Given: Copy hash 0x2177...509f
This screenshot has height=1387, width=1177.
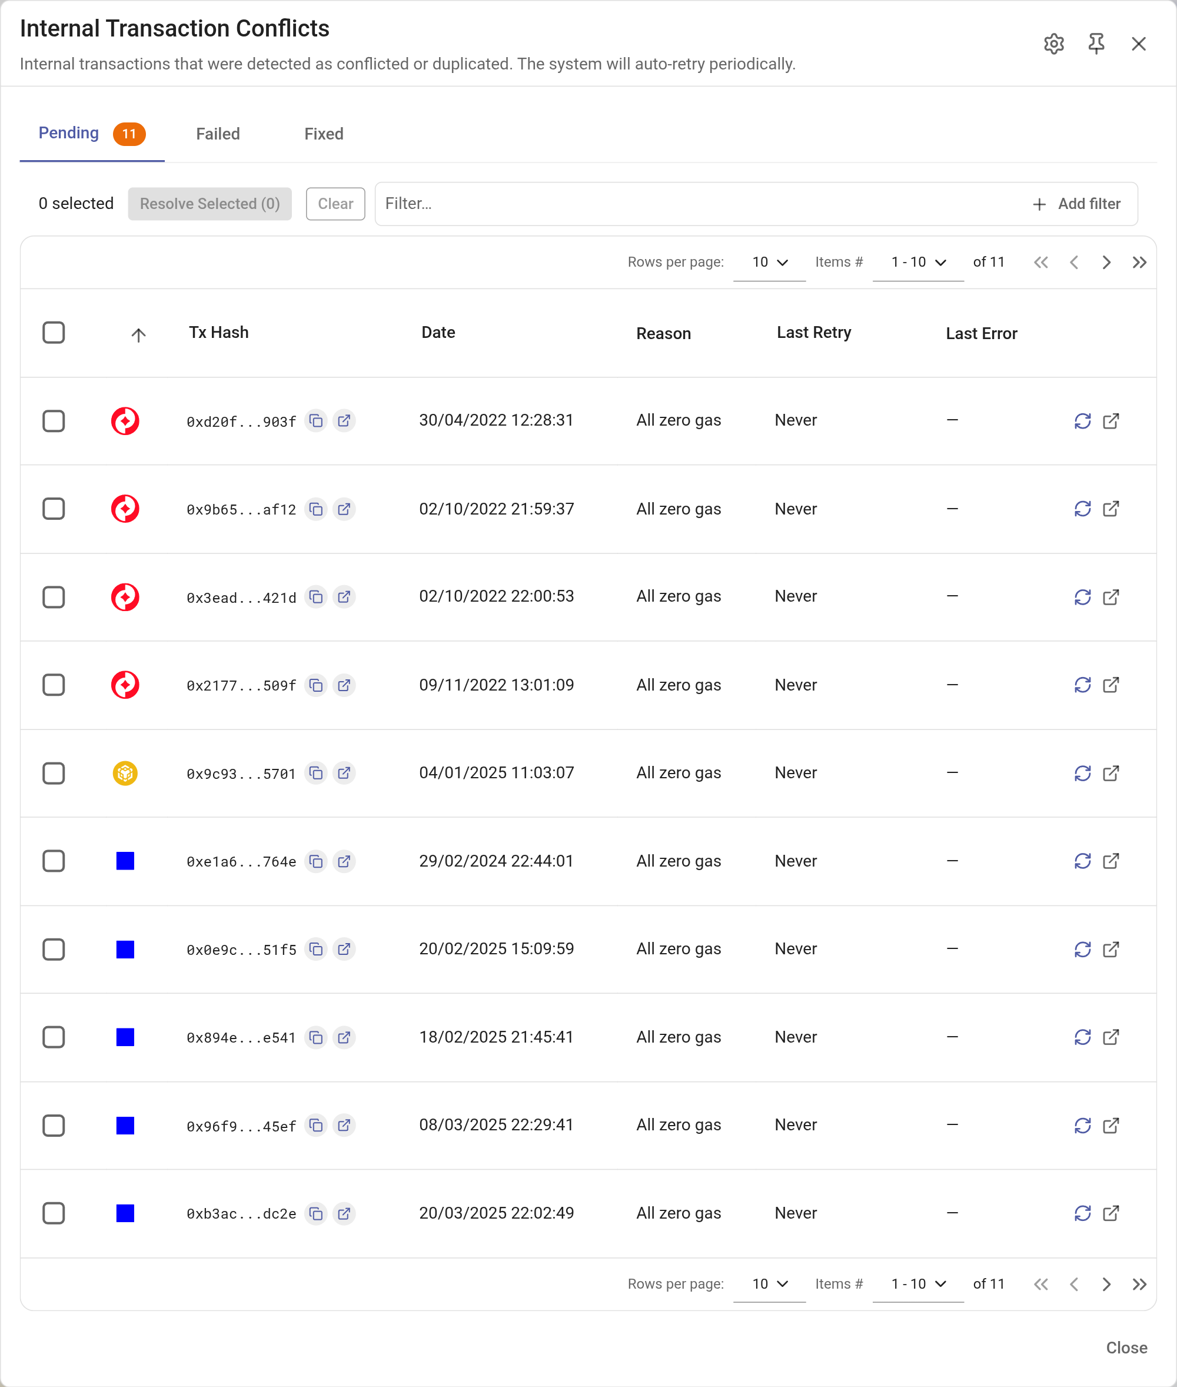Looking at the screenshot, I should click(315, 685).
